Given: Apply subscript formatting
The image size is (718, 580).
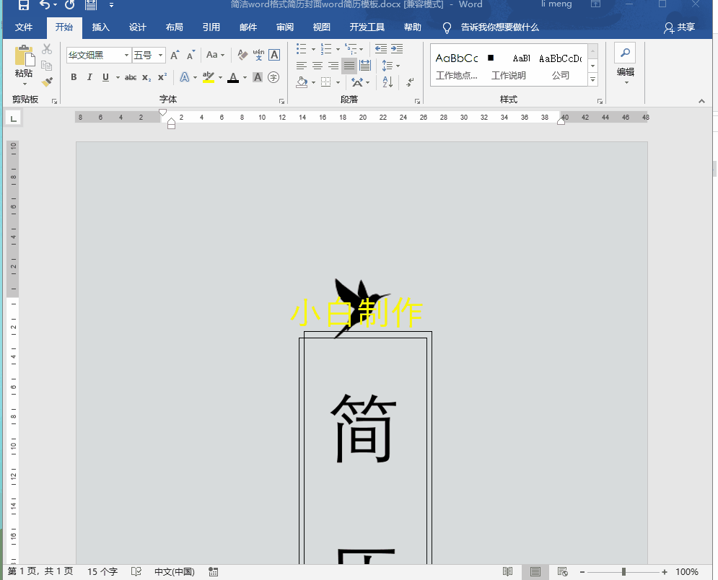Looking at the screenshot, I should (146, 77).
